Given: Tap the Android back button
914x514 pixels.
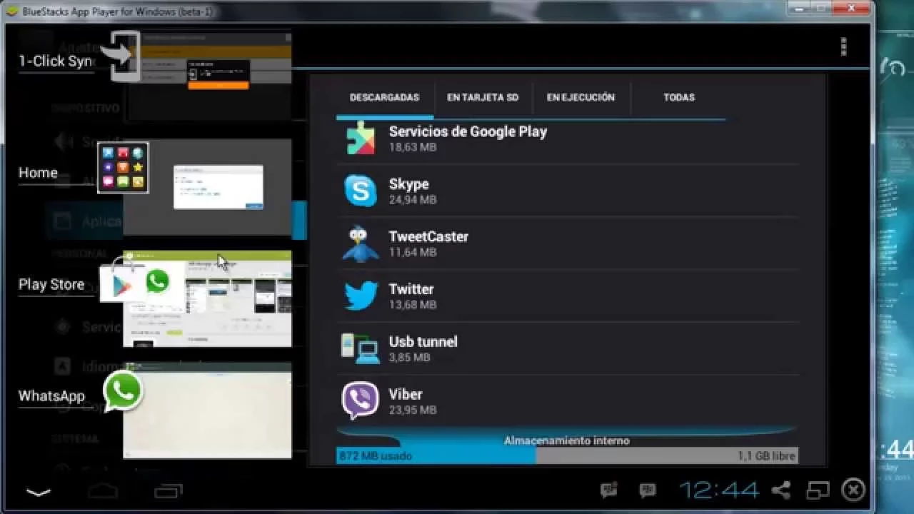Looking at the screenshot, I should (39, 491).
